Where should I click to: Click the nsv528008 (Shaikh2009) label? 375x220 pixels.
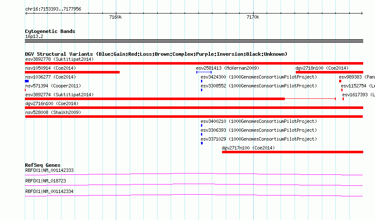click(53, 112)
